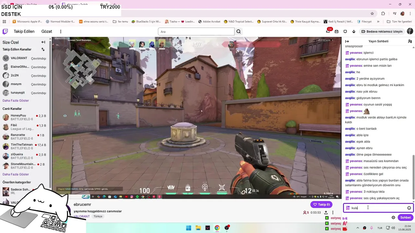Open Fibii live channel
The width and height of the screenshot is (415, 233).
[x=24, y=127]
